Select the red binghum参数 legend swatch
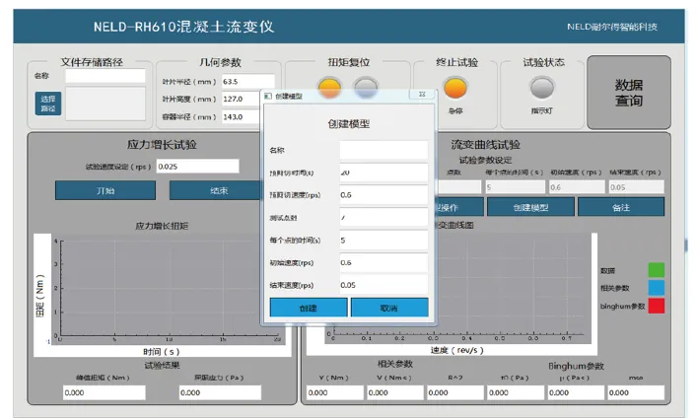Viewport: 697px width, 418px height. pos(656,306)
